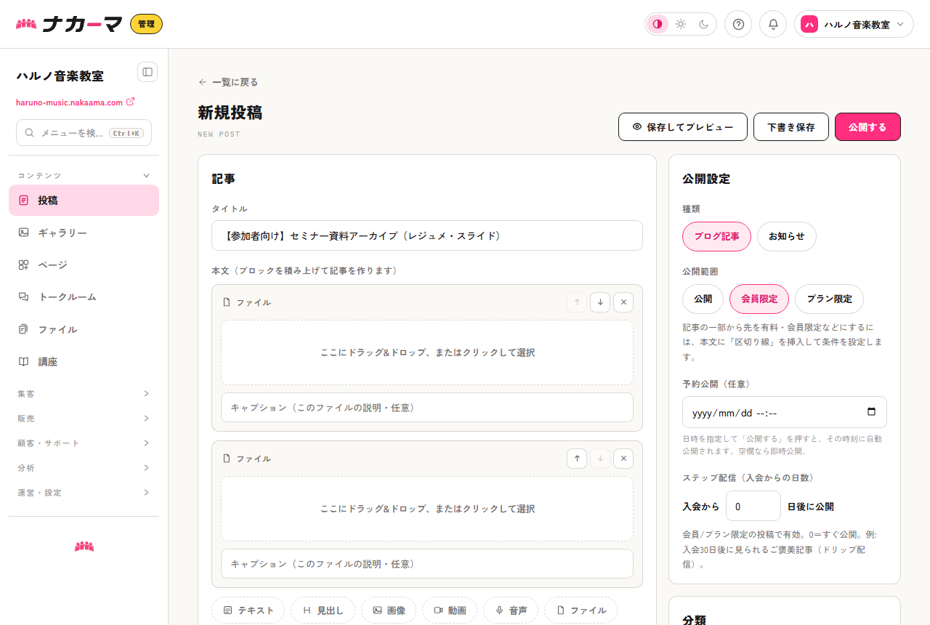
Task: Select the auto contrast theme icon
Action: [x=658, y=24]
